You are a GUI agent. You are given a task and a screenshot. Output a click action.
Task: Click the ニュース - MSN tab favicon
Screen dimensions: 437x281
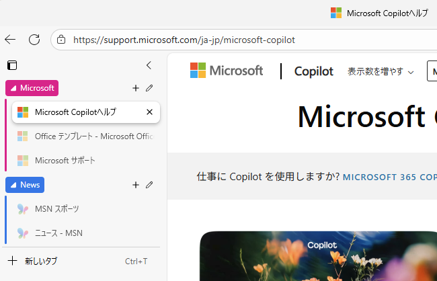(23, 233)
